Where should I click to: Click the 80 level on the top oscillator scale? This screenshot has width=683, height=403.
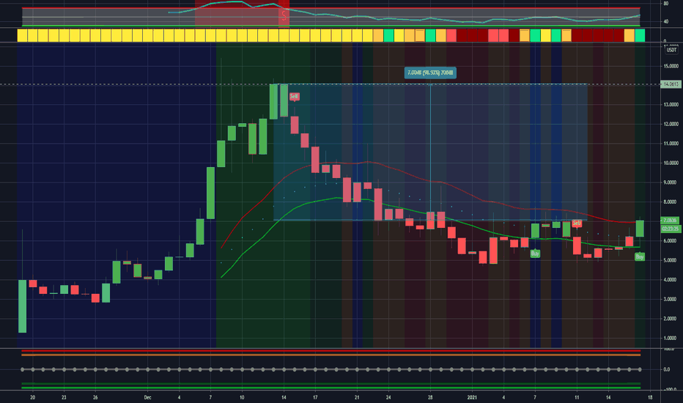coord(666,4)
